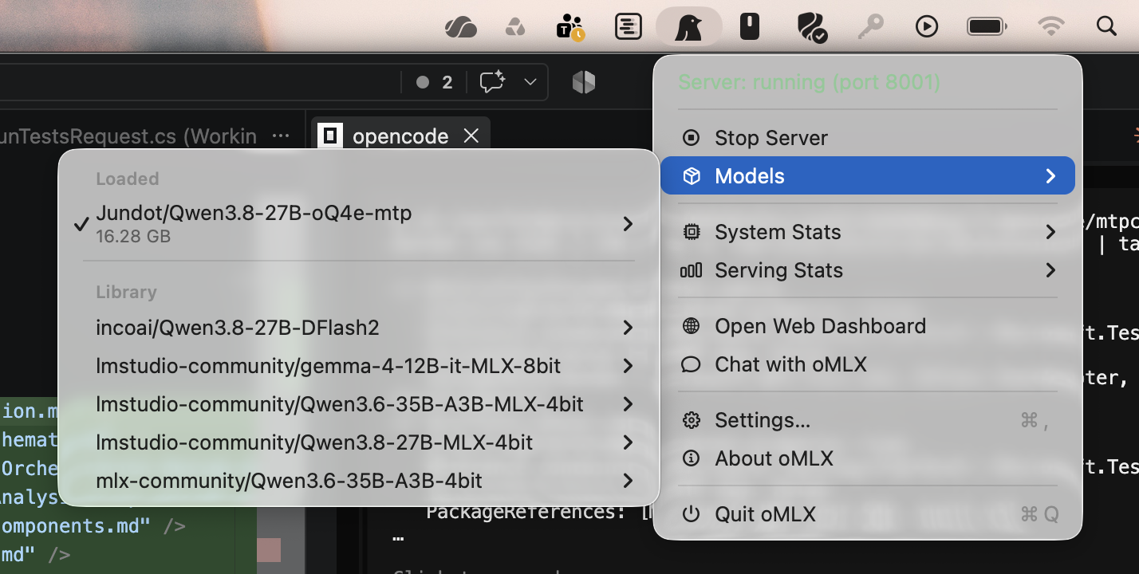
Task: Select the Models menu item
Action: pos(868,176)
